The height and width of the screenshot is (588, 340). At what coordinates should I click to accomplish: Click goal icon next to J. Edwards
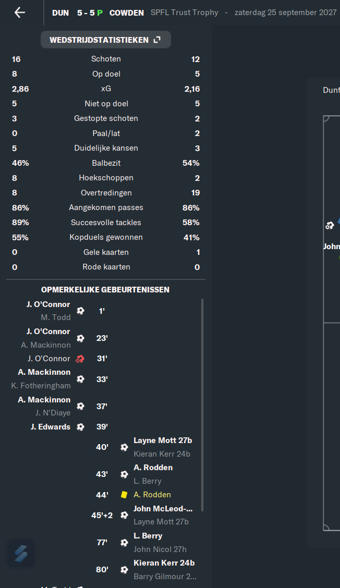[x=80, y=427]
